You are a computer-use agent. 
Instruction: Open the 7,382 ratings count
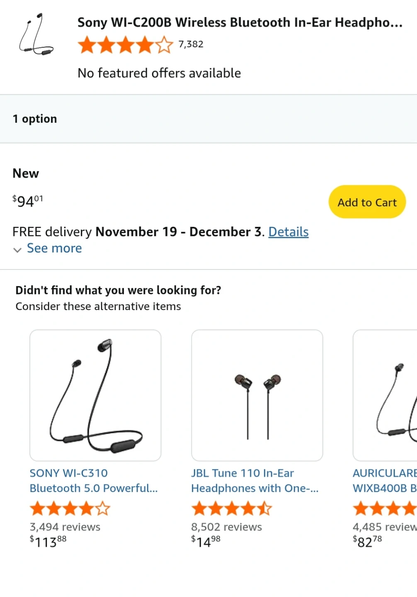point(191,44)
